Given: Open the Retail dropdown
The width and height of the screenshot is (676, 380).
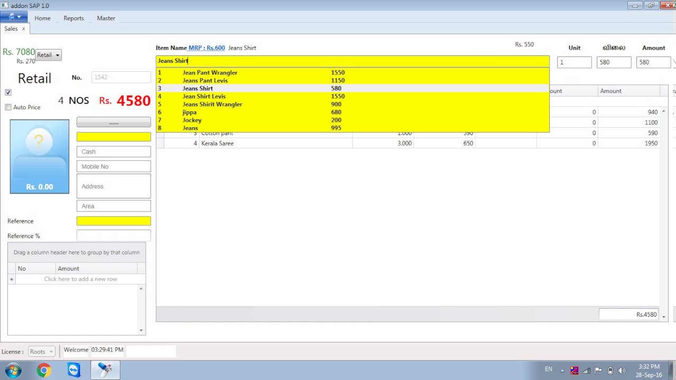Looking at the screenshot, I should tap(49, 55).
